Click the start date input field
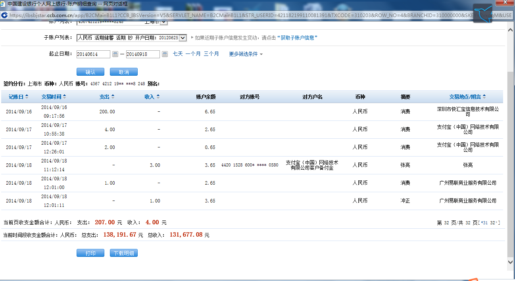This screenshot has width=515, height=281. 93,54
